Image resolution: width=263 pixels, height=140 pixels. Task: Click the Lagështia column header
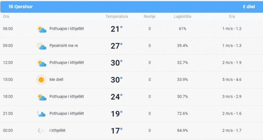tap(182, 16)
